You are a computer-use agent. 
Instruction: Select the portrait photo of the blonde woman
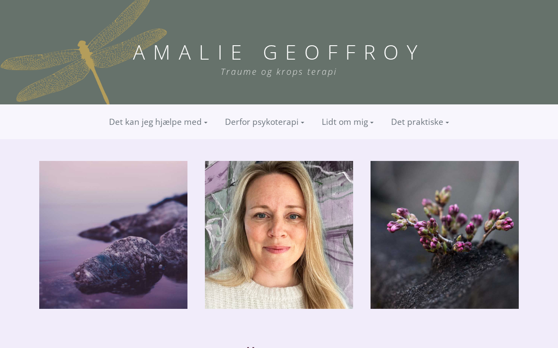[x=279, y=235]
